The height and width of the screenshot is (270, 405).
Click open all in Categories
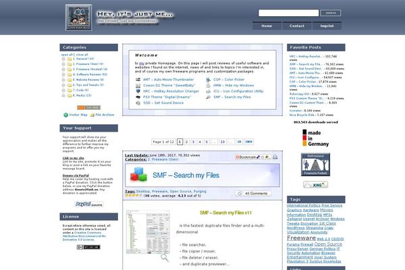pos(67,55)
